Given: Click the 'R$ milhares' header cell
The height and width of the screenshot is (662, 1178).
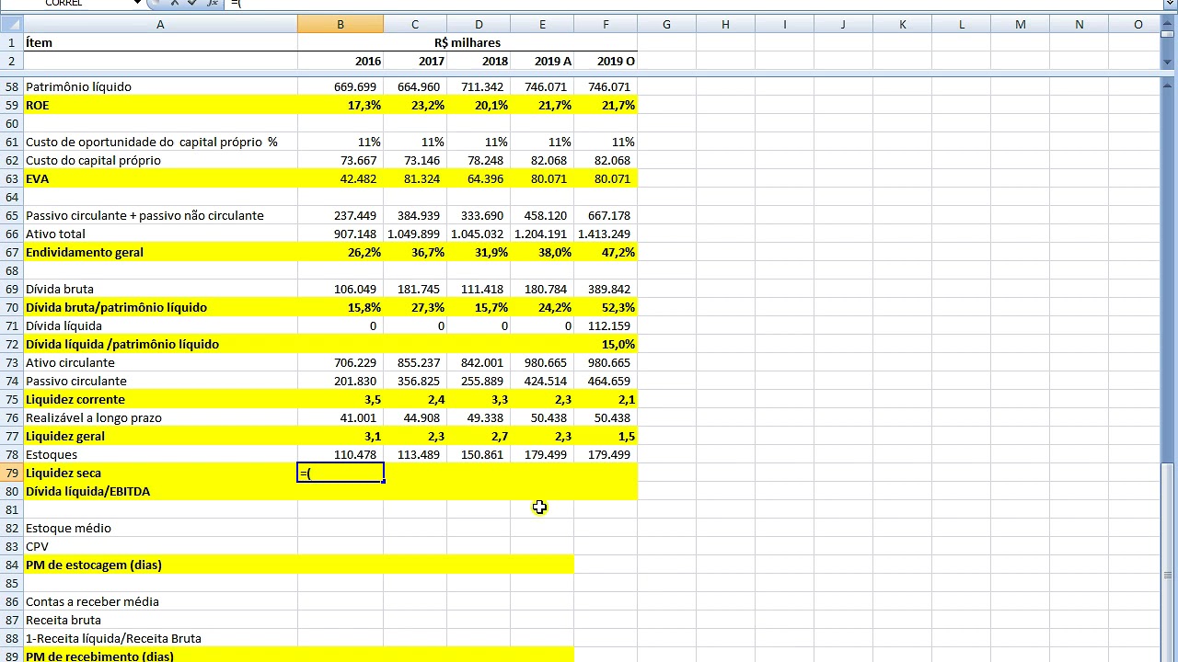Looking at the screenshot, I should 468,42.
